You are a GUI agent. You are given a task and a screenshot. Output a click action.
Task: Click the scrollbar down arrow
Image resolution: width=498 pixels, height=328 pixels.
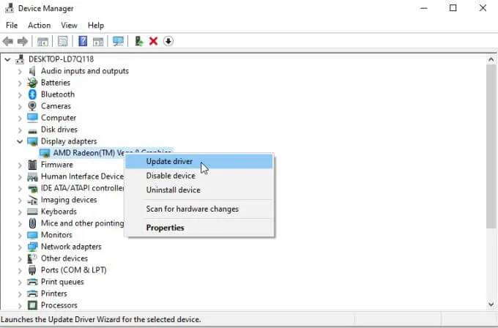coord(491,305)
